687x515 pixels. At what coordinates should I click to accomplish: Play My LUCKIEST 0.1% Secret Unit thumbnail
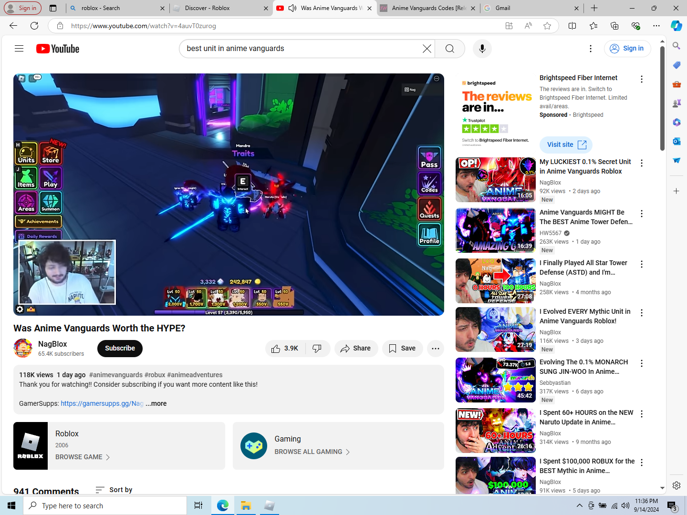pyautogui.click(x=496, y=180)
